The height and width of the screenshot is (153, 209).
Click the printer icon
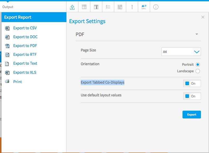pyautogui.click(x=7, y=81)
